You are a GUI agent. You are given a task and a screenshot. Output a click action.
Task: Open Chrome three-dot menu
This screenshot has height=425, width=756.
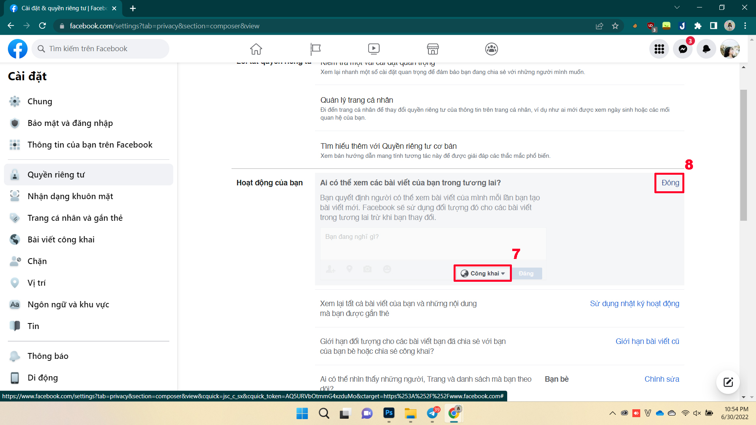(x=745, y=26)
